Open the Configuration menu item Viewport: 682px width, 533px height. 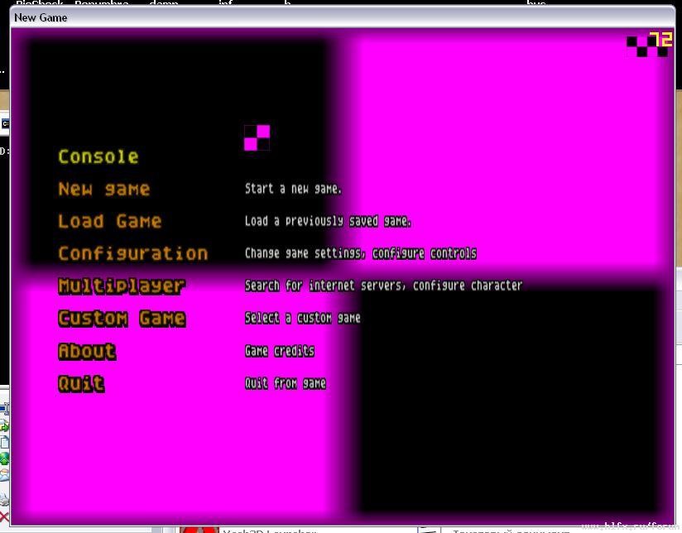tap(132, 254)
